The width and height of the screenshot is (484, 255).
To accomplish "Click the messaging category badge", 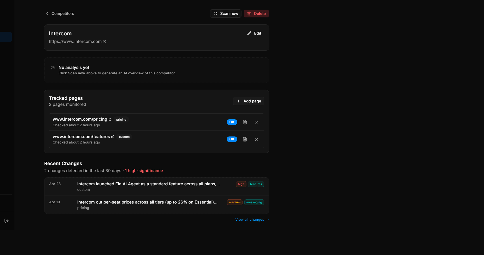I will click(254, 202).
